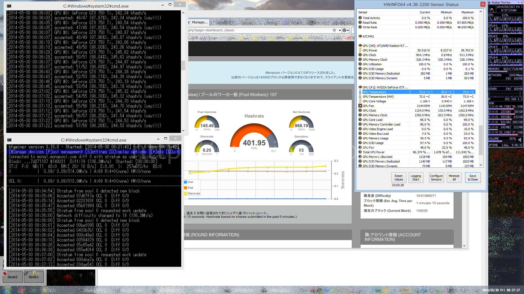Click the Net Hashrate gauge
This screenshot has height=294, width=524.
[x=301, y=122]
